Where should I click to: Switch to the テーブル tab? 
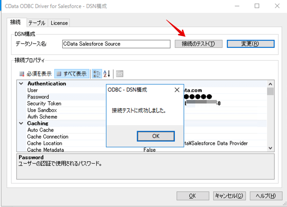point(37,23)
